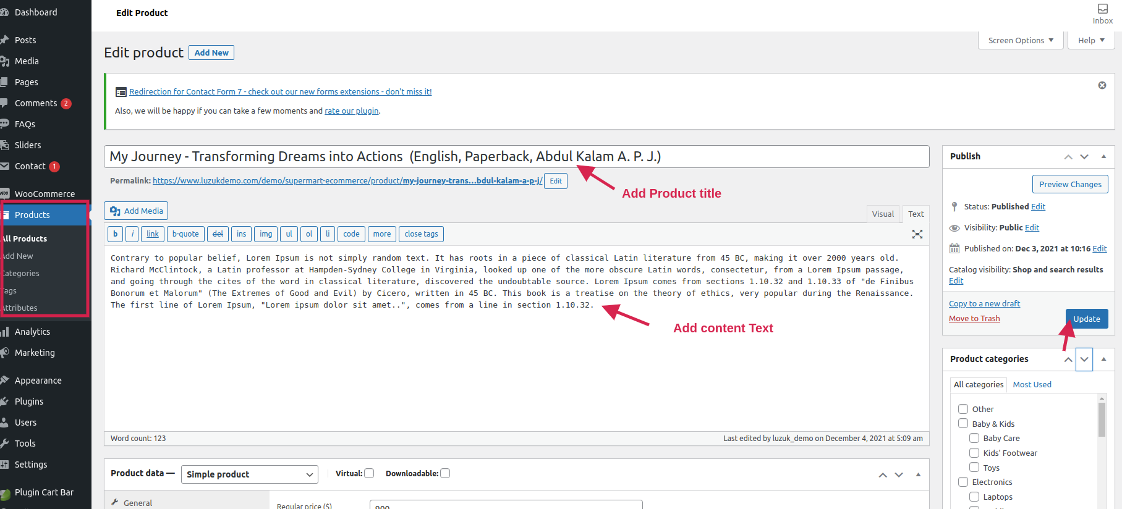This screenshot has width=1122, height=509.
Task: Open the All Products submenu item
Action: coord(25,238)
